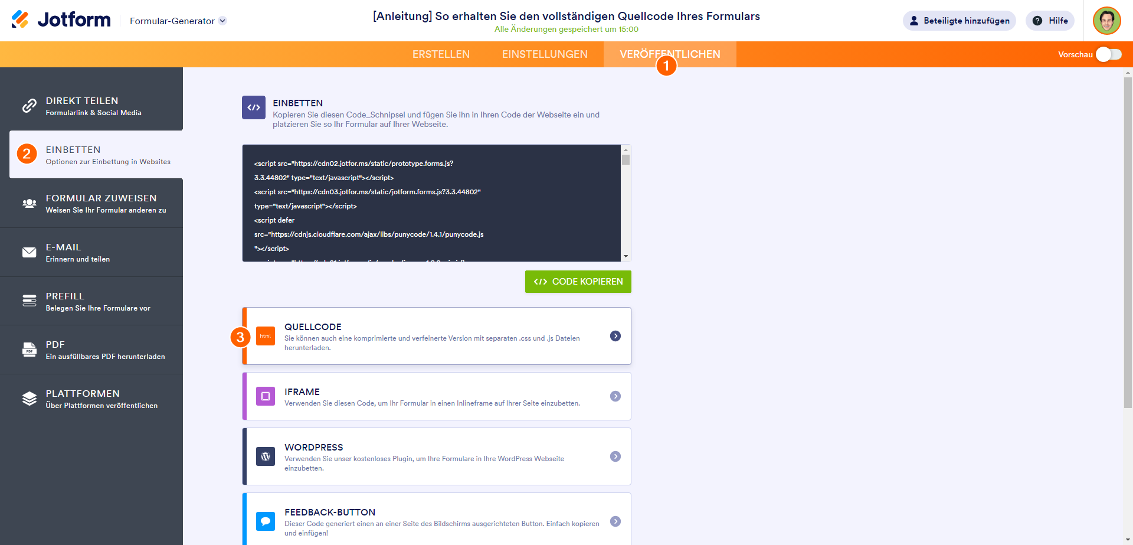The image size is (1133, 545).
Task: Open the E-MAIL sidebar section
Action: pyautogui.click(x=91, y=253)
